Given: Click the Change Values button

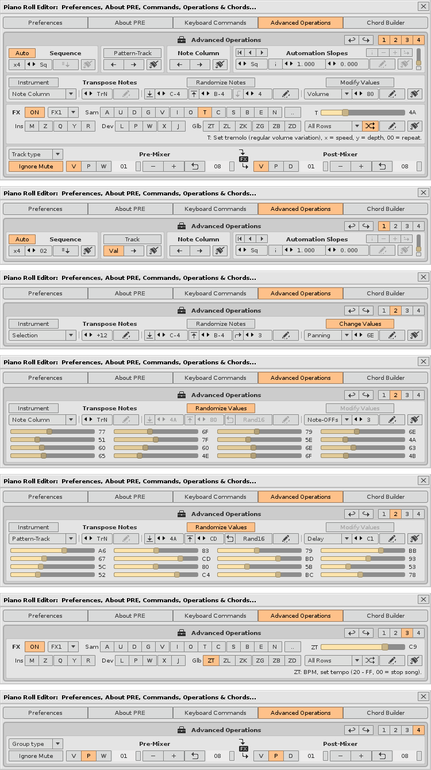Looking at the screenshot, I should pos(360,324).
